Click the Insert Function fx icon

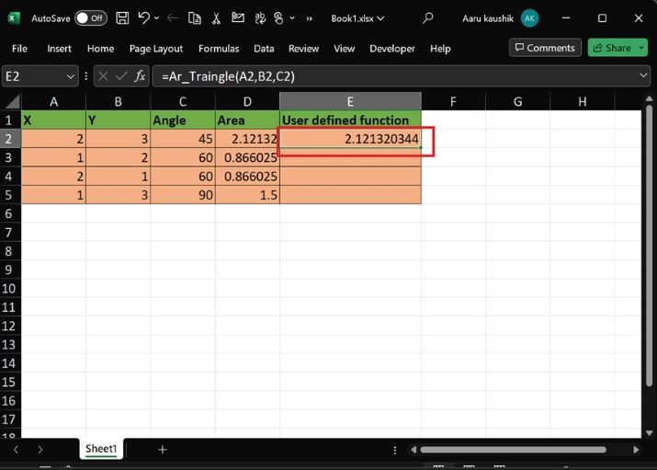point(140,76)
